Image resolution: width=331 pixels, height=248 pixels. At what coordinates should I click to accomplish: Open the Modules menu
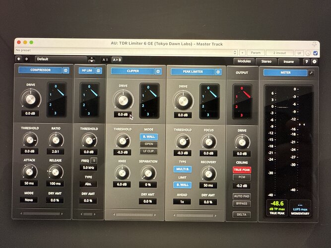(x=244, y=61)
